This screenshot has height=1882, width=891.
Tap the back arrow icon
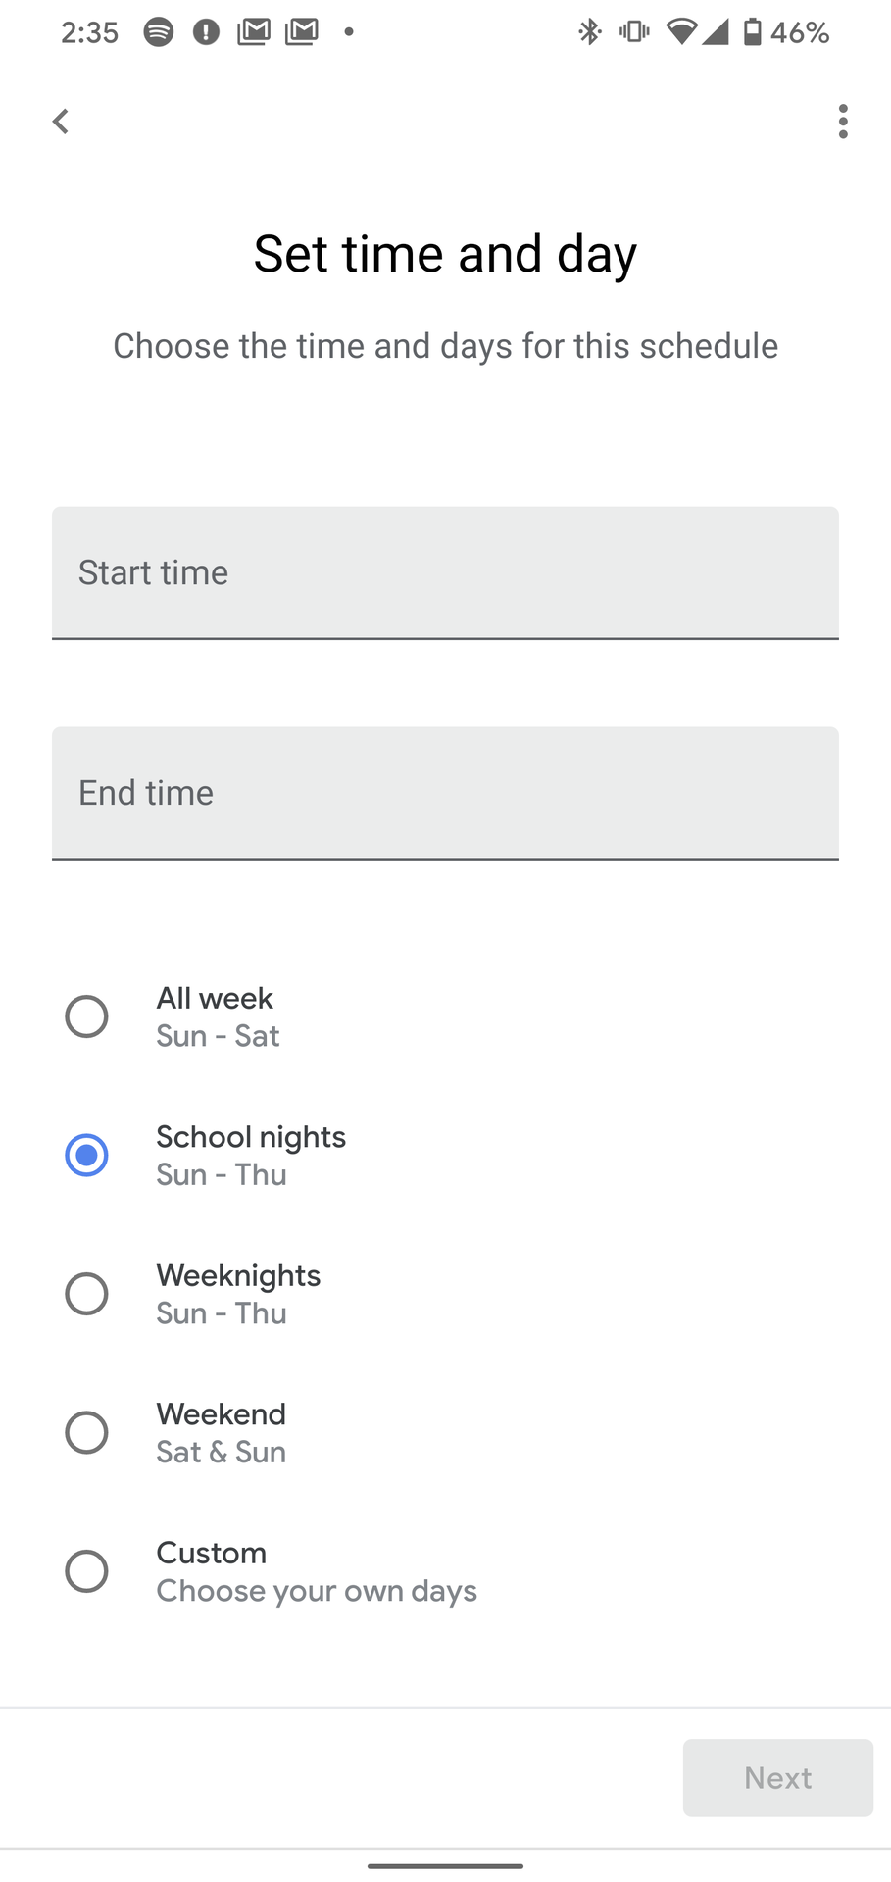click(x=61, y=122)
